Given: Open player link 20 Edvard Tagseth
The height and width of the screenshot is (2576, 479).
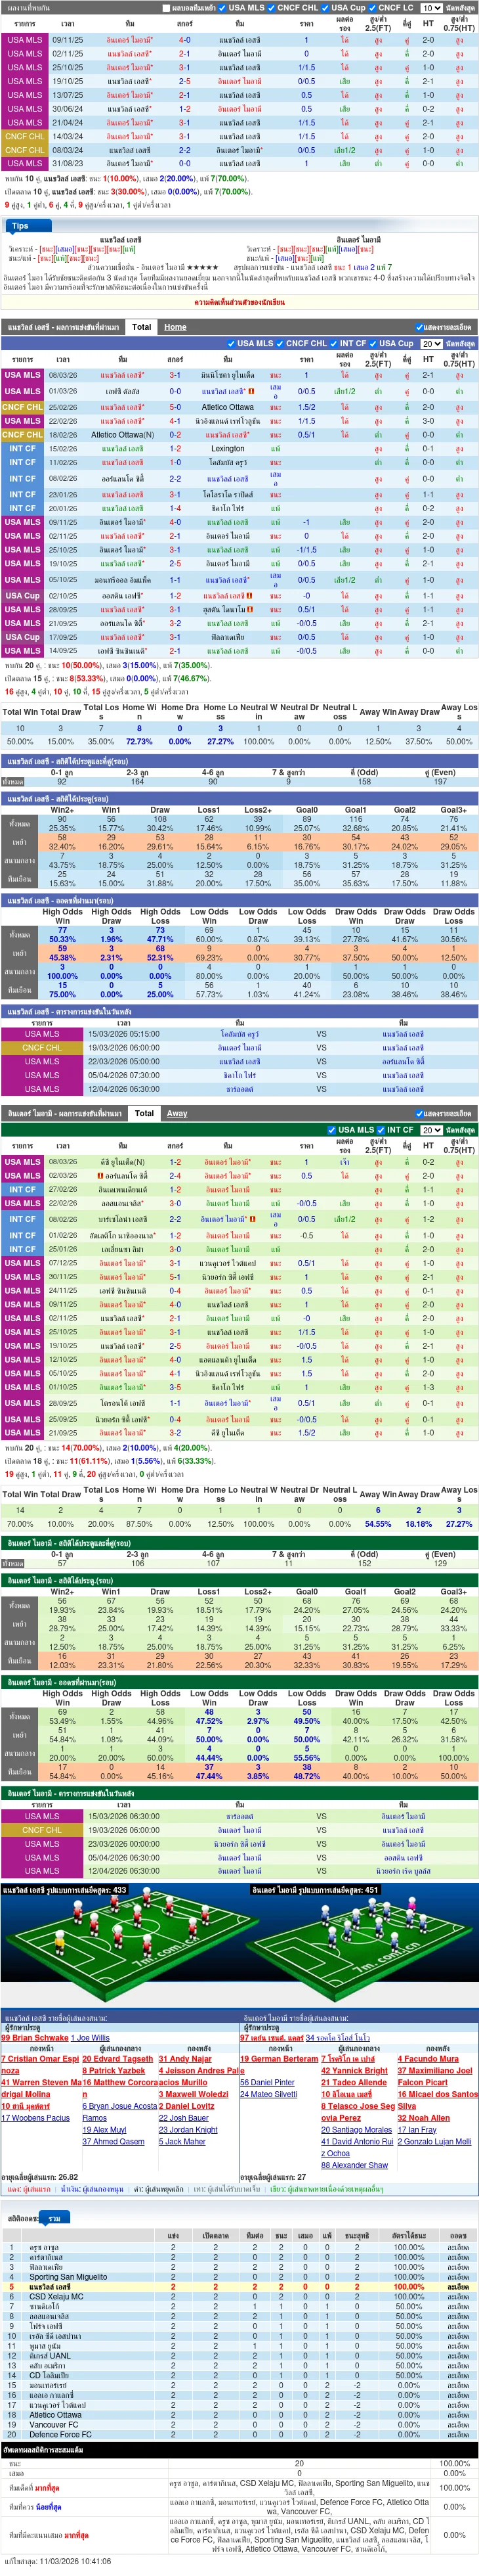Looking at the screenshot, I should tap(117, 2059).
